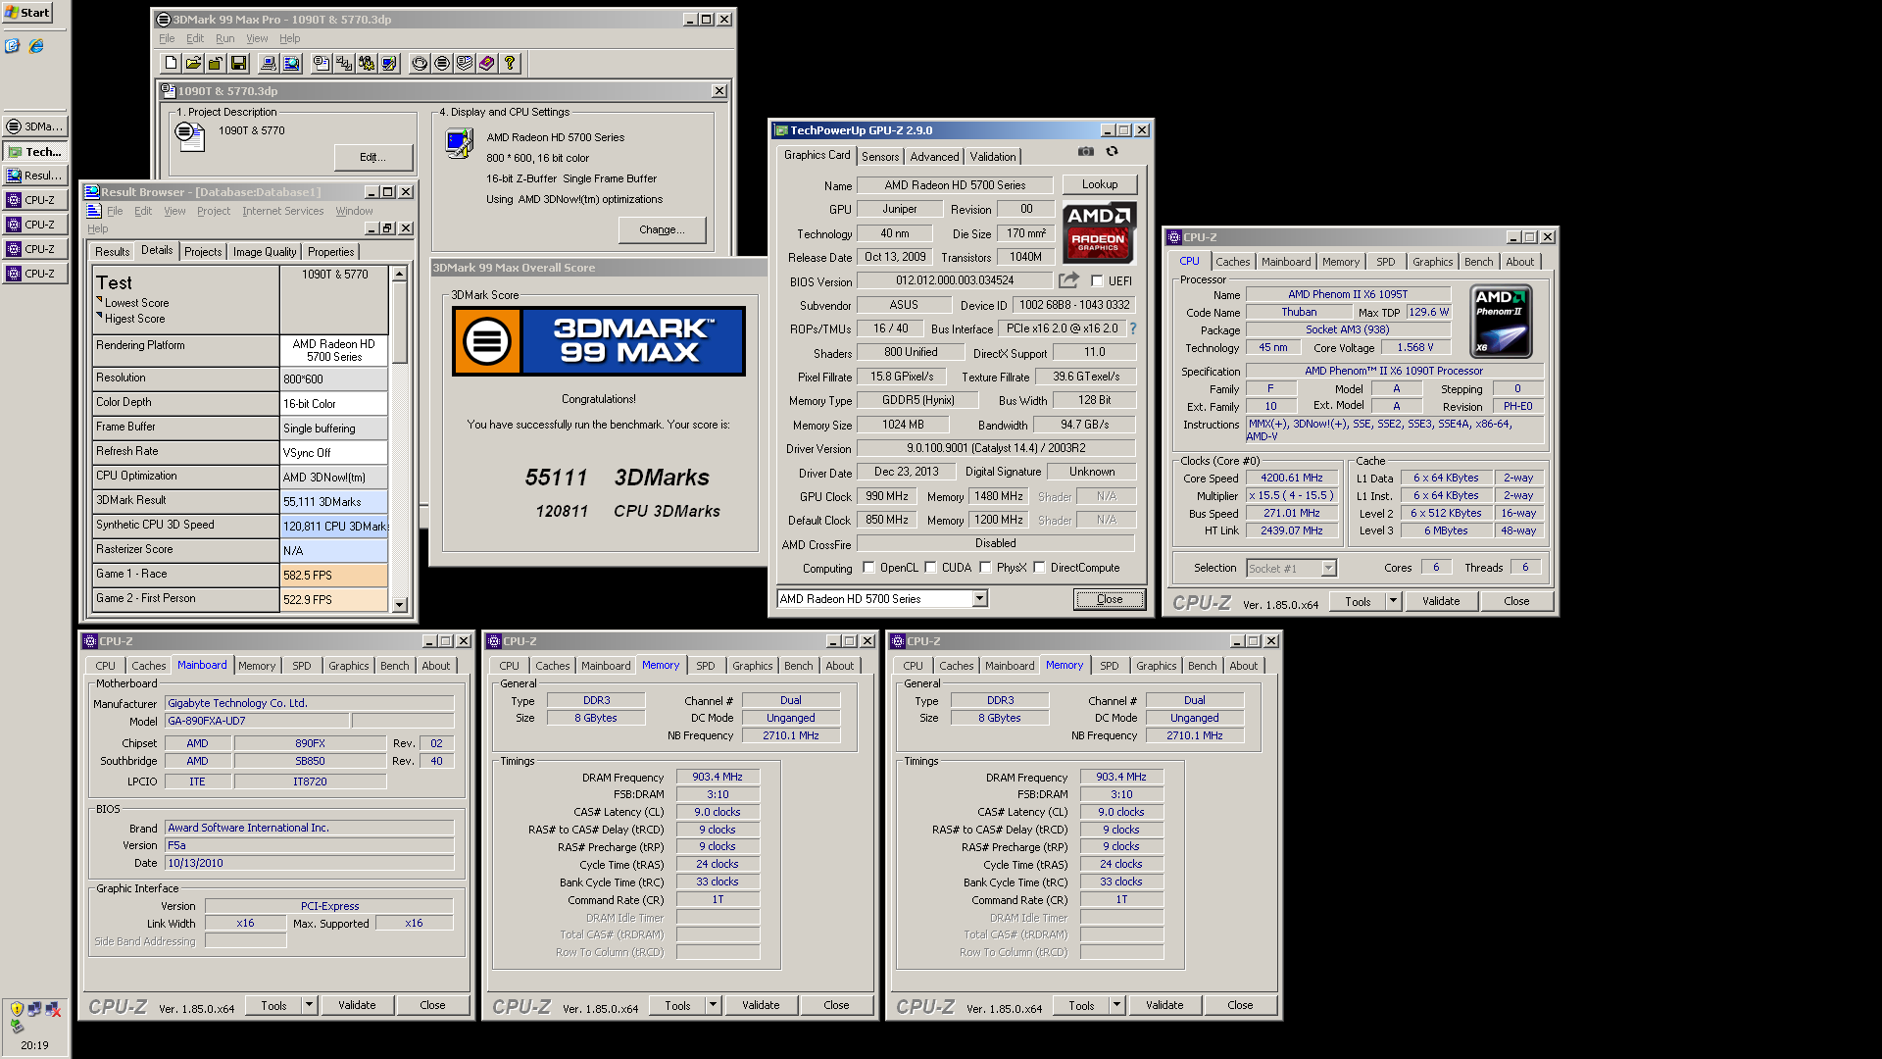1882x1059 pixels.
Task: Click the yellow question mark help icon
Action: click(x=510, y=64)
